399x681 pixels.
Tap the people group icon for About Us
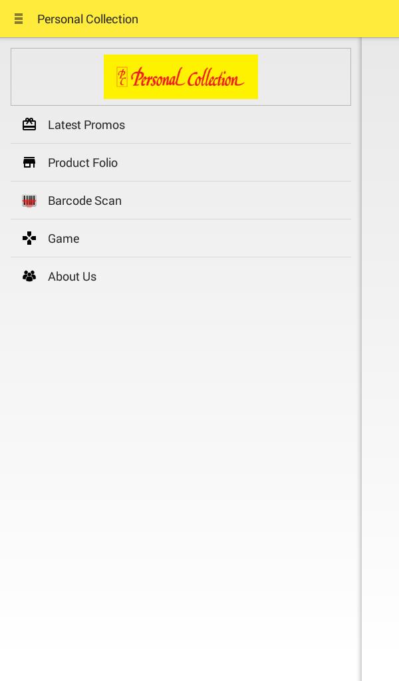click(29, 276)
